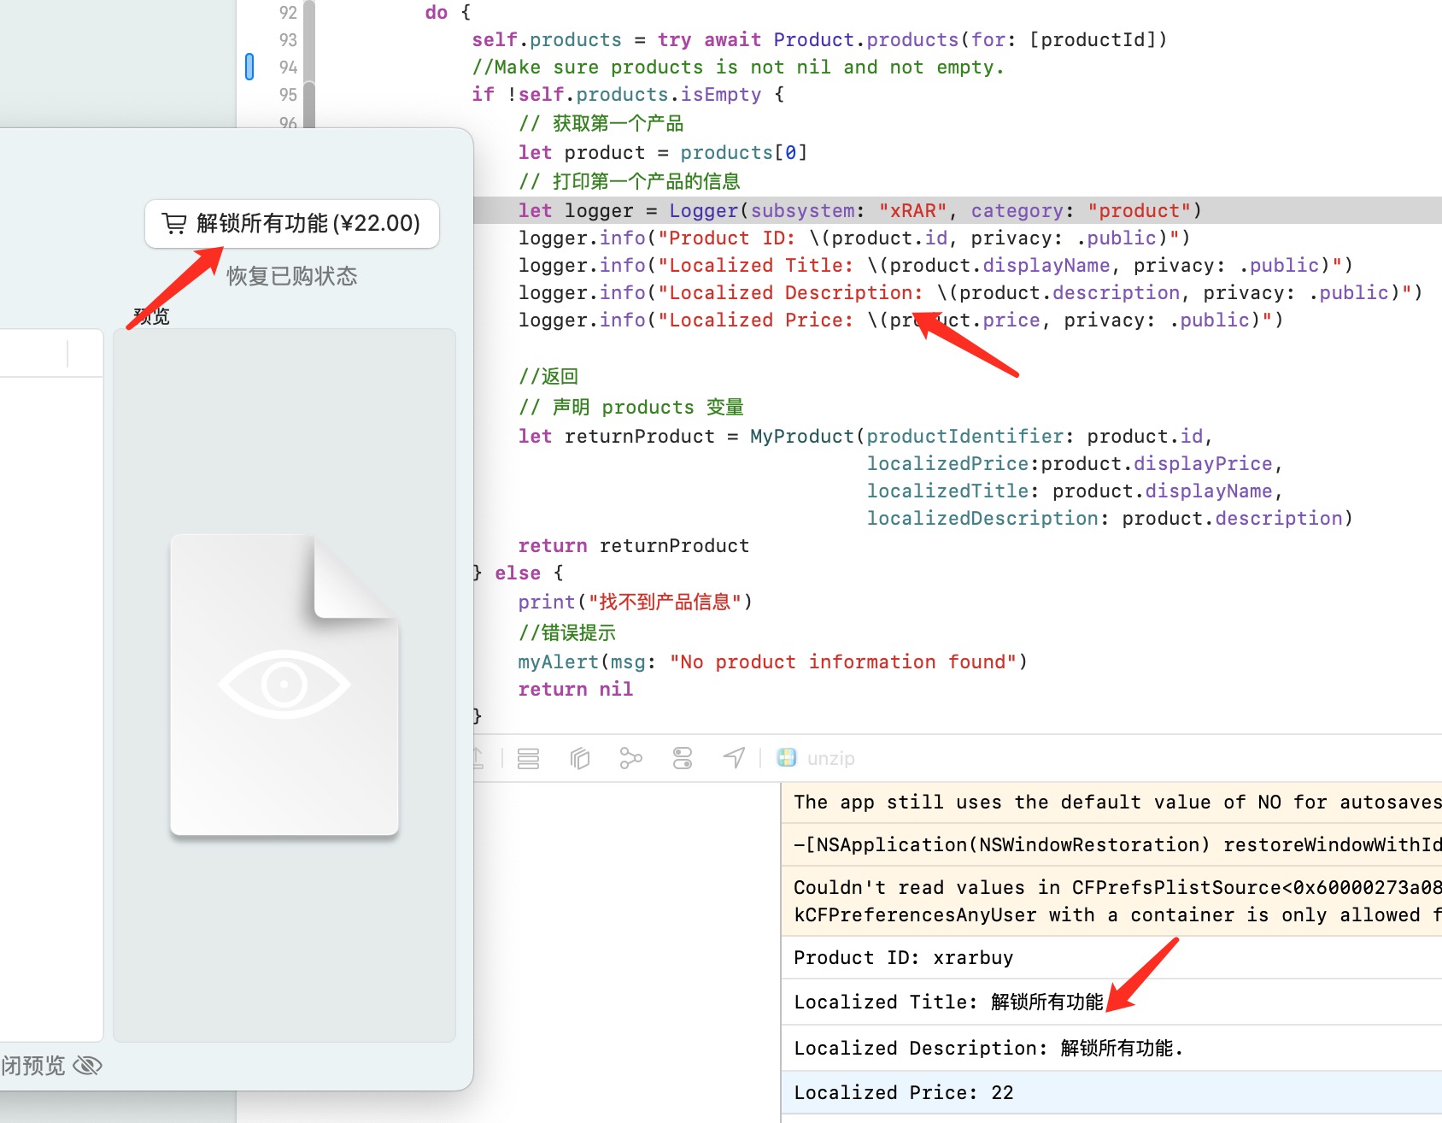Open Environment Overrides in debug bar
Screen dimensions: 1442x1123
(x=683, y=758)
